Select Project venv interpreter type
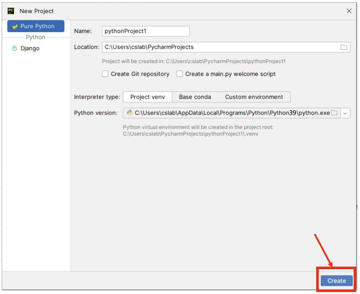This screenshot has width=360, height=294. point(148,97)
